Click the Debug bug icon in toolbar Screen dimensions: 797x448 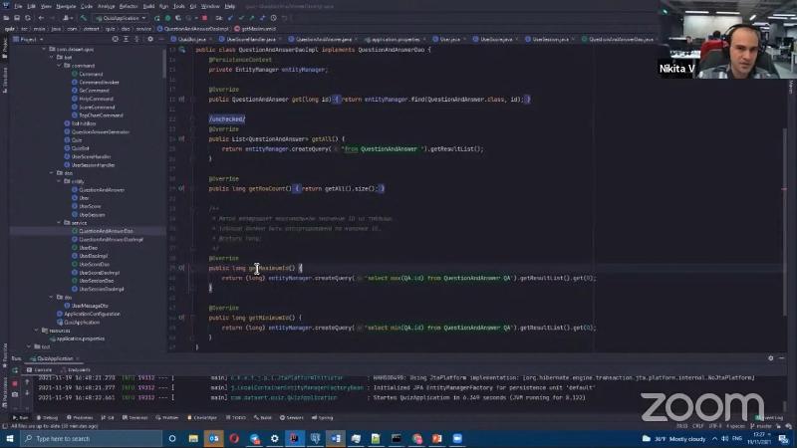coord(168,18)
